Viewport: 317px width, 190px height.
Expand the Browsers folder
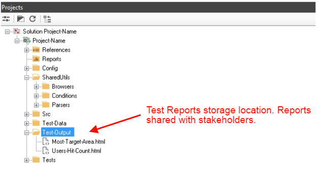coord(36,87)
